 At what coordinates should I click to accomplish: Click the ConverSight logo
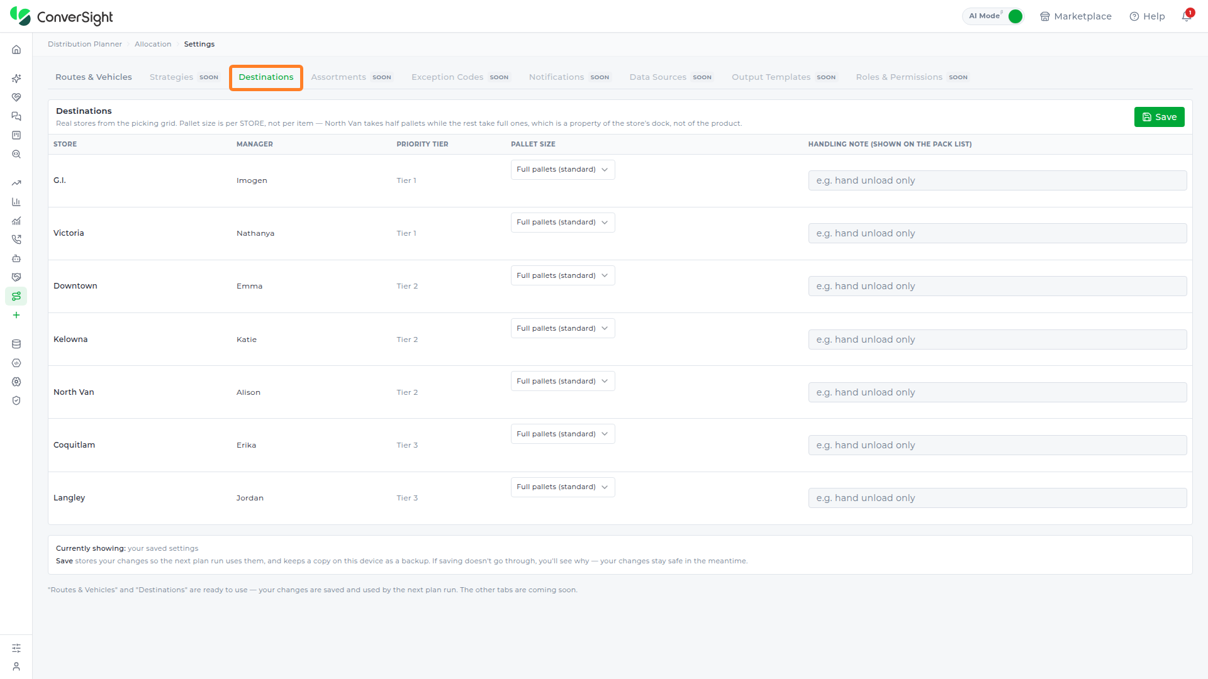coord(62,16)
